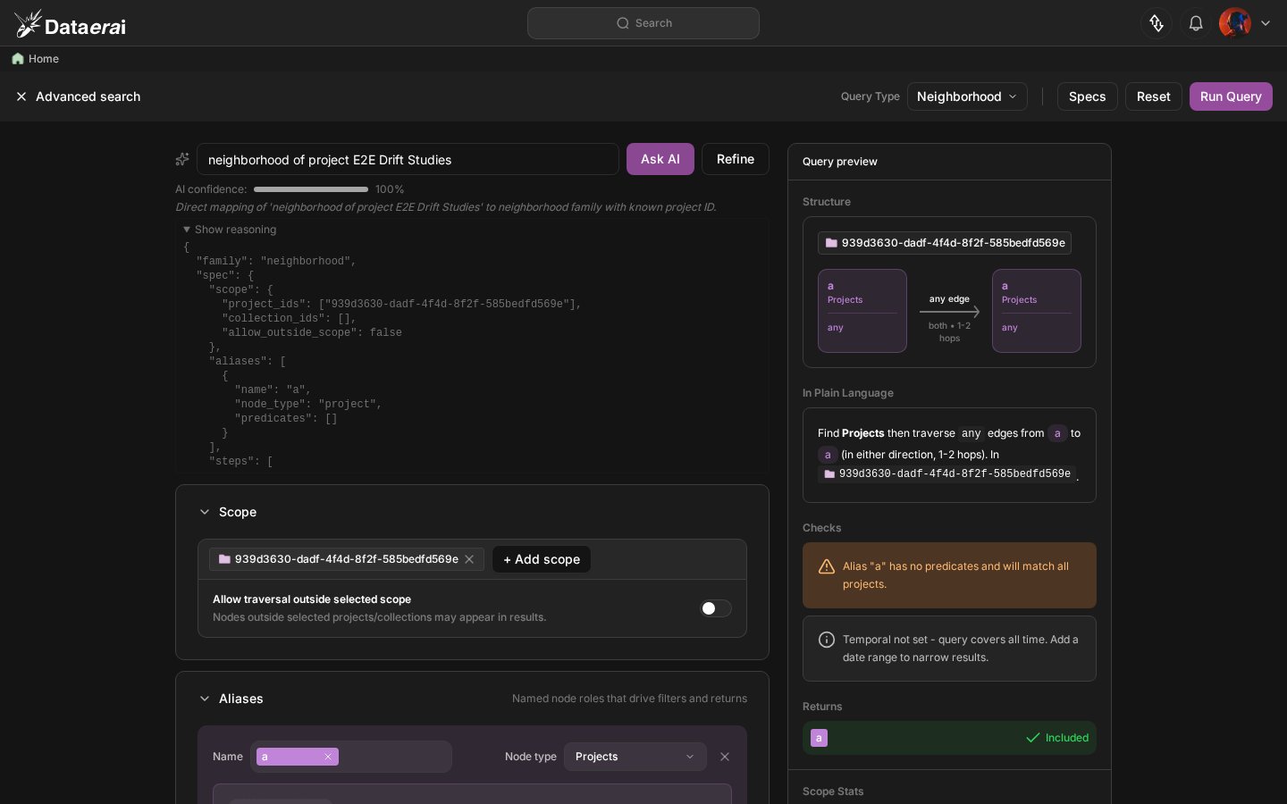Viewport: 1287px width, 804px height.
Task: Click the project ID chip in Structure preview
Action: click(x=945, y=243)
